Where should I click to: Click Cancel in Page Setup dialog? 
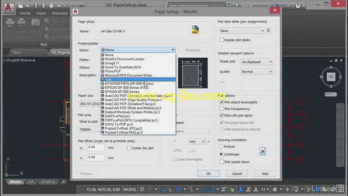[237, 173]
